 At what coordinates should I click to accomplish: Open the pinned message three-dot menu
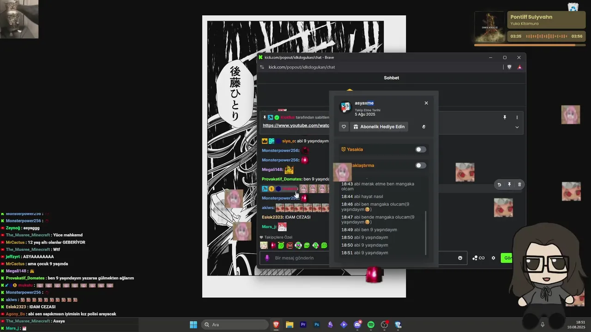517,118
